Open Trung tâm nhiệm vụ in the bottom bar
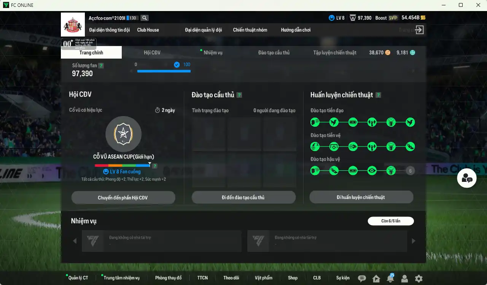This screenshot has width=487, height=285. [121, 278]
